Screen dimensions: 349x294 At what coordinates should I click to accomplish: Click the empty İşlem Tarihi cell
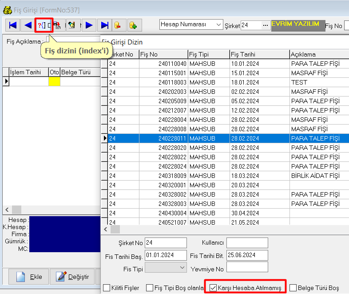[29, 81]
